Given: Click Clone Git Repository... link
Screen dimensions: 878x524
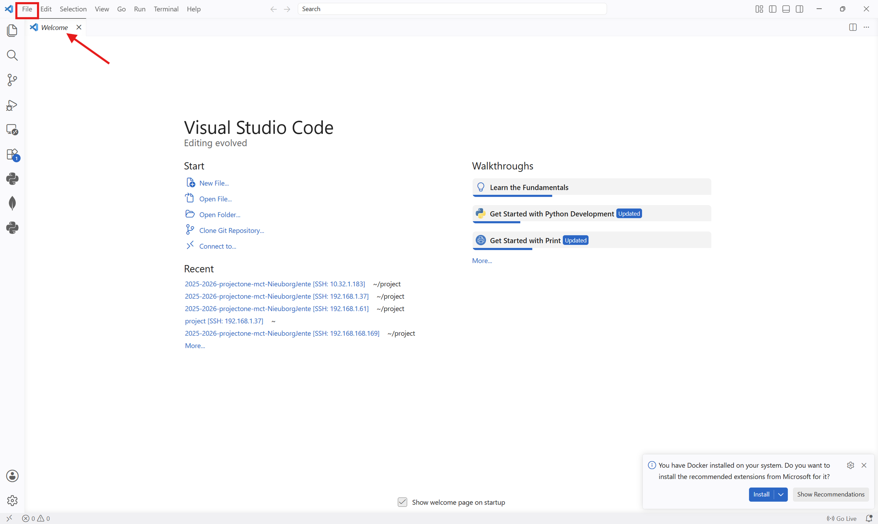Looking at the screenshot, I should point(232,230).
